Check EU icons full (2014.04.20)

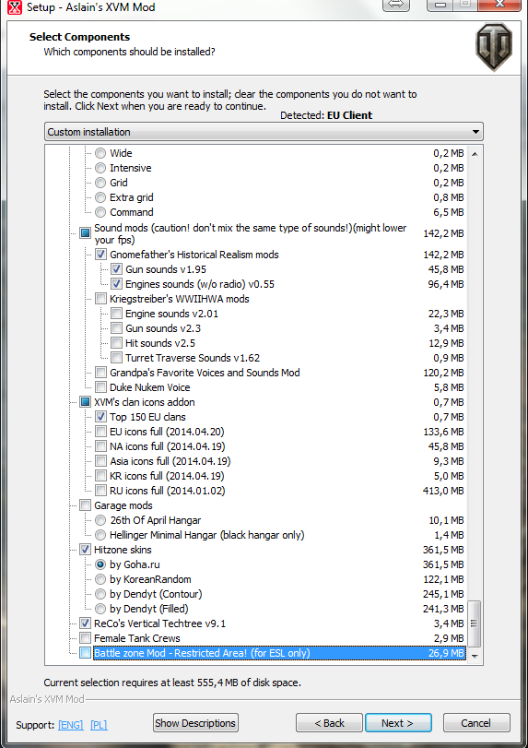[x=100, y=432]
